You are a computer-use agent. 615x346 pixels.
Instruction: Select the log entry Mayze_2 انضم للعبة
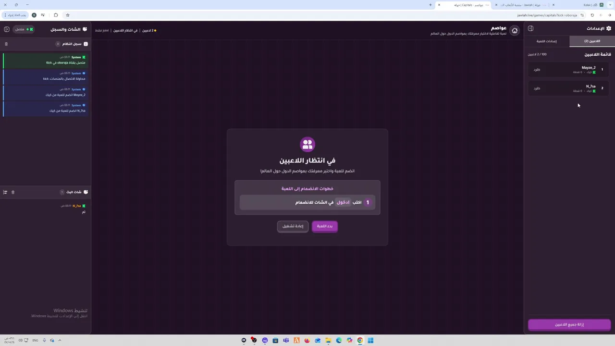(45, 92)
